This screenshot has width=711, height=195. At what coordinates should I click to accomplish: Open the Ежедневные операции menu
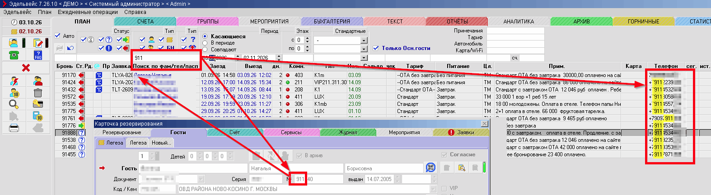(88, 12)
